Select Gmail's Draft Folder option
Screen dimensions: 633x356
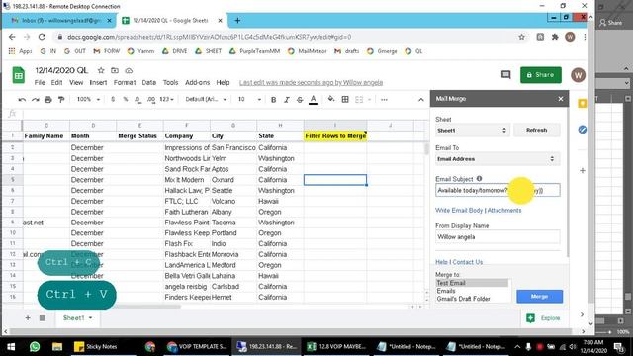[x=472, y=299]
